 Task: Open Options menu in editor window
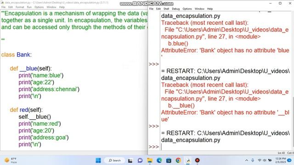(x=39, y=7)
